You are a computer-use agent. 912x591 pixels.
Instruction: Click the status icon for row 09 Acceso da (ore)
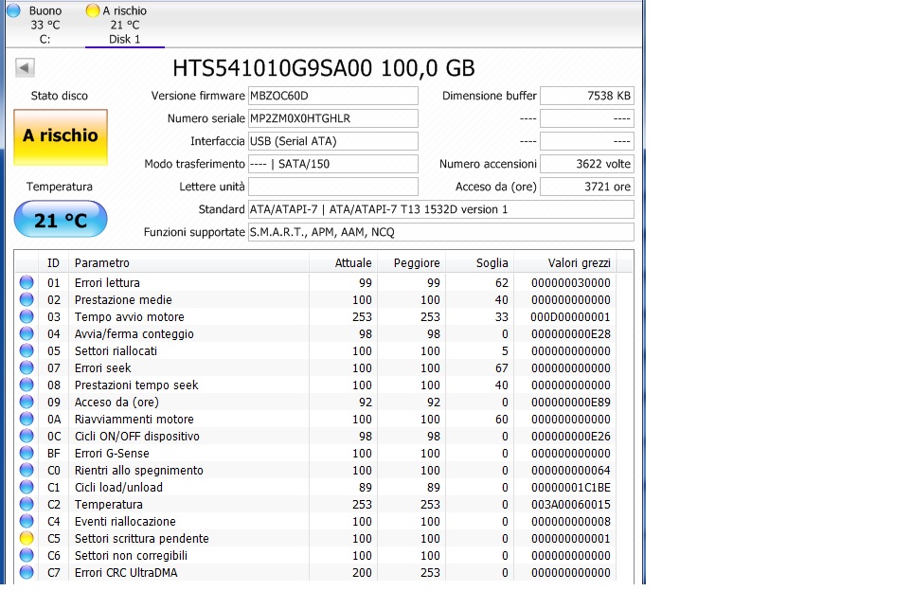point(27,402)
